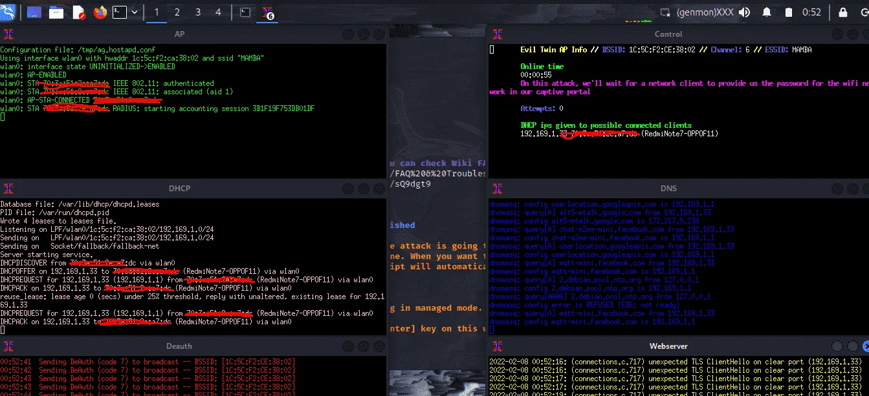Expand the terminal launcher dropdown arrow
This screenshot has height=396, width=869.
coord(135,12)
